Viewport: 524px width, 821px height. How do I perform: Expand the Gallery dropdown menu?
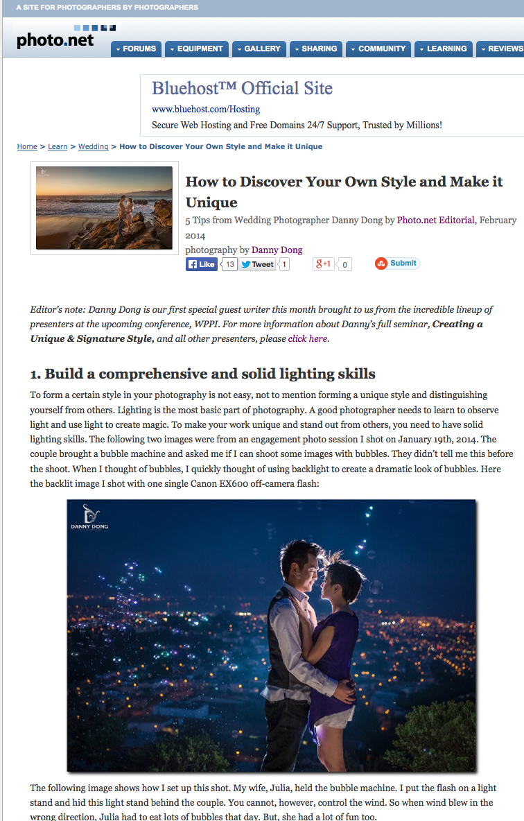[x=259, y=49]
